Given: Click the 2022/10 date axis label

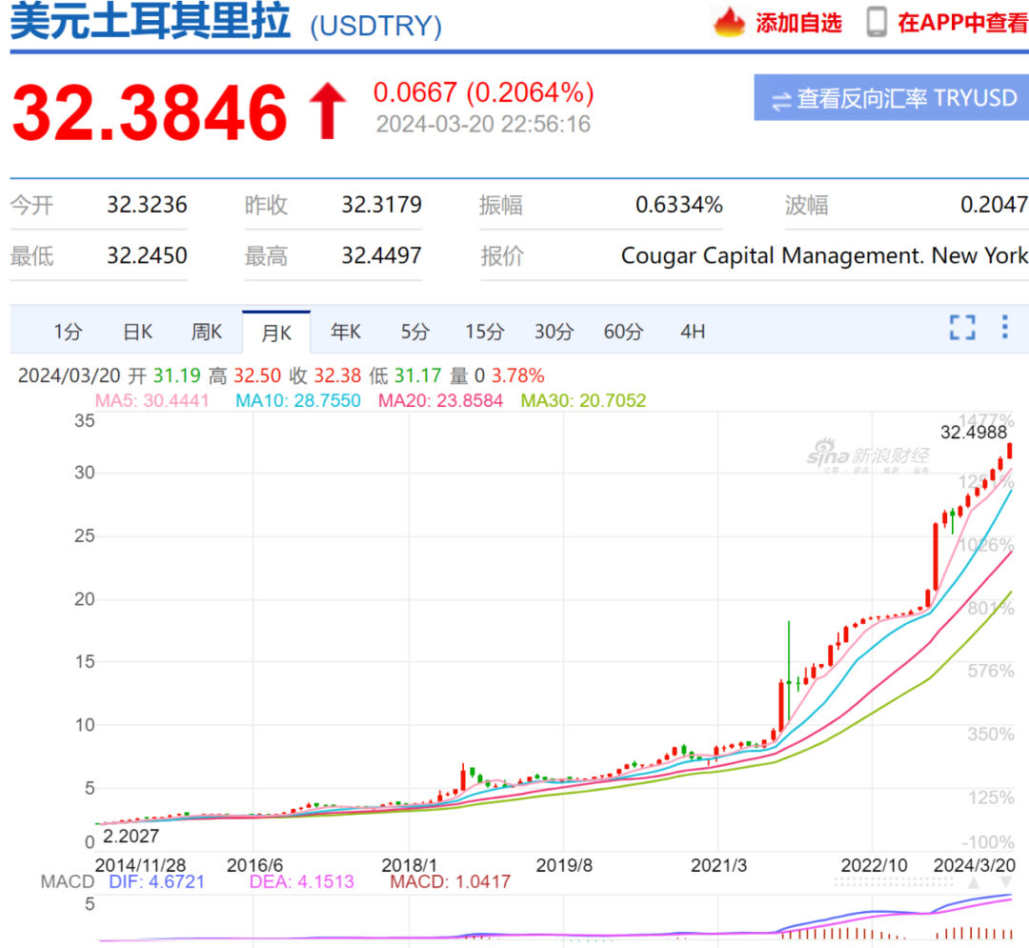Looking at the screenshot, I should tap(874, 865).
